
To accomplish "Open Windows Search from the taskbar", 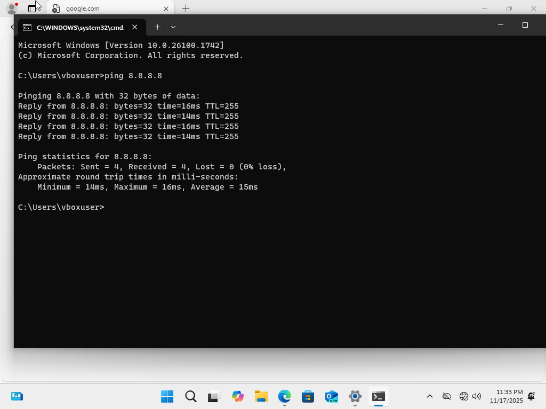I will click(190, 396).
